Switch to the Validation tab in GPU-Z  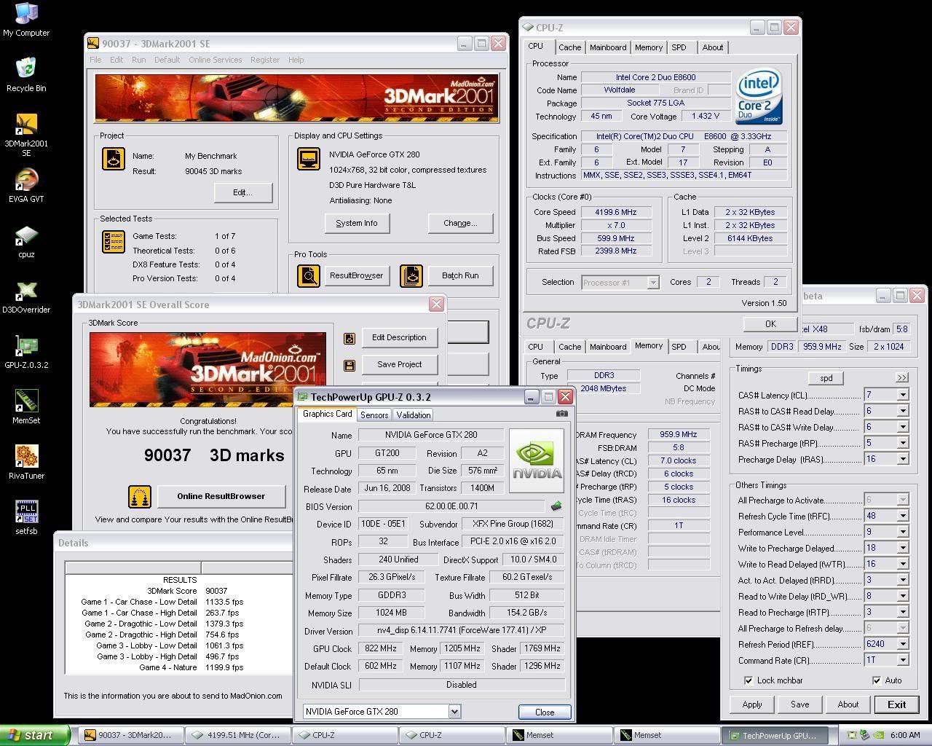click(414, 415)
